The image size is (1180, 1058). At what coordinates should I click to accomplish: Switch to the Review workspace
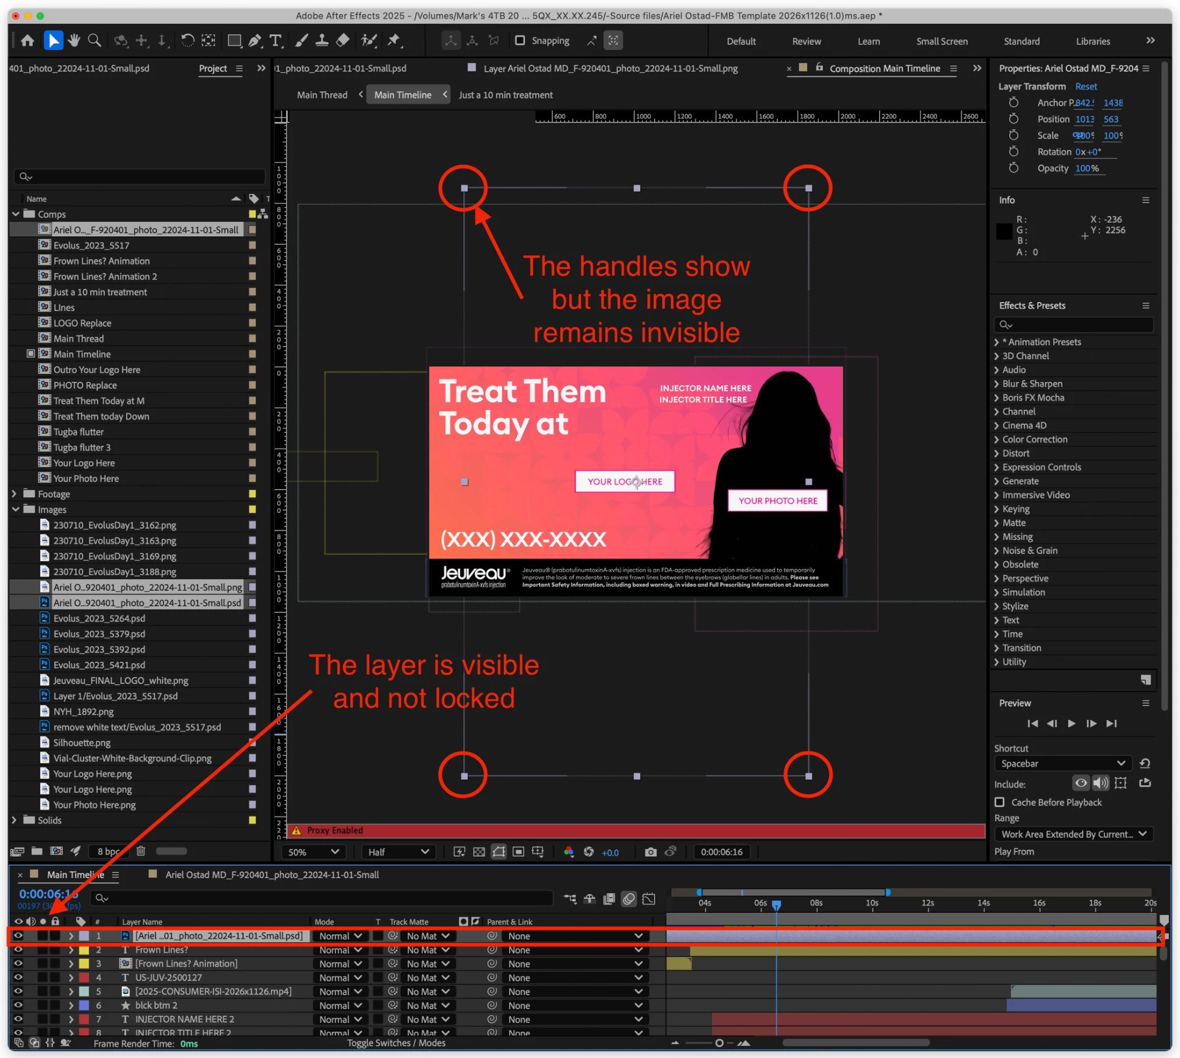point(806,41)
